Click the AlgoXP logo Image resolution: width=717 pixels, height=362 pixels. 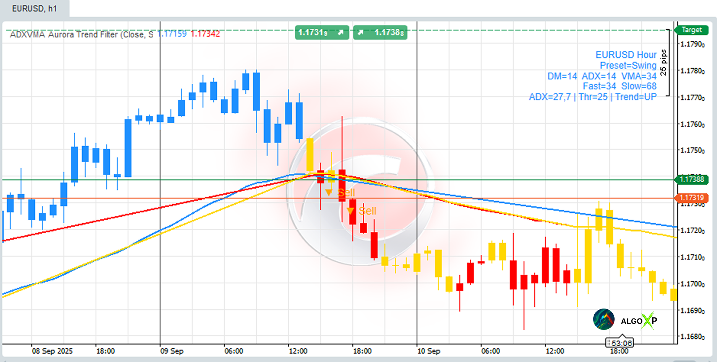coord(639,321)
